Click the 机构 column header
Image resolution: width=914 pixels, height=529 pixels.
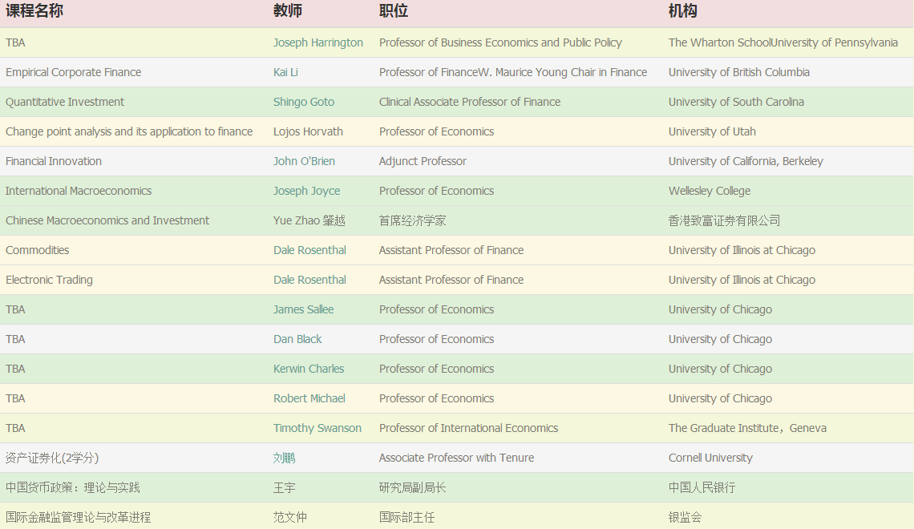click(x=683, y=11)
